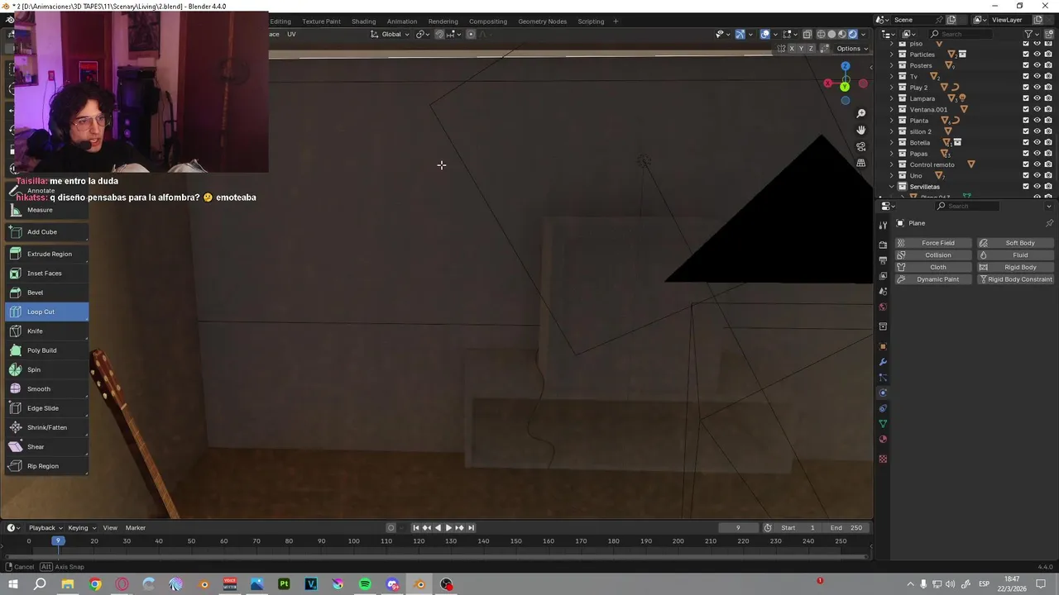Image resolution: width=1059 pixels, height=595 pixels.
Task: Open the timeline Marker menu
Action: pyautogui.click(x=136, y=527)
